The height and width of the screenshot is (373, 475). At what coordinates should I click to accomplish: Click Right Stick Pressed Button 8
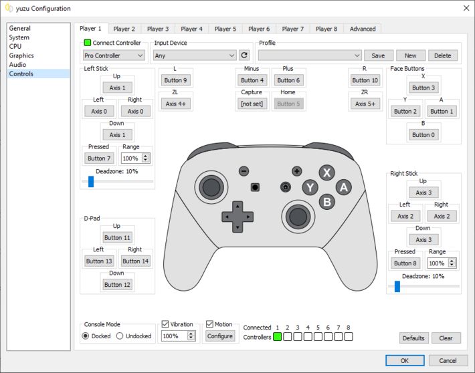point(405,263)
